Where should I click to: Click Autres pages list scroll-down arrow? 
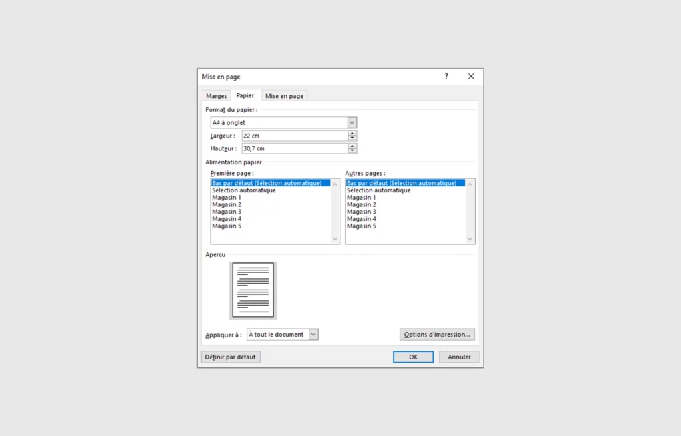470,239
